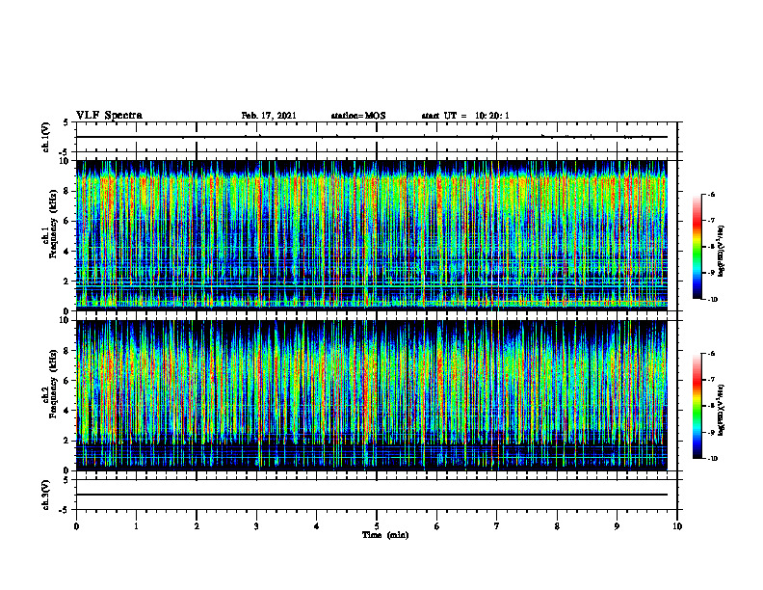Click time axis tick label "1"
Image resolution: width=763 pixels, height=590 pixels.
136,526
